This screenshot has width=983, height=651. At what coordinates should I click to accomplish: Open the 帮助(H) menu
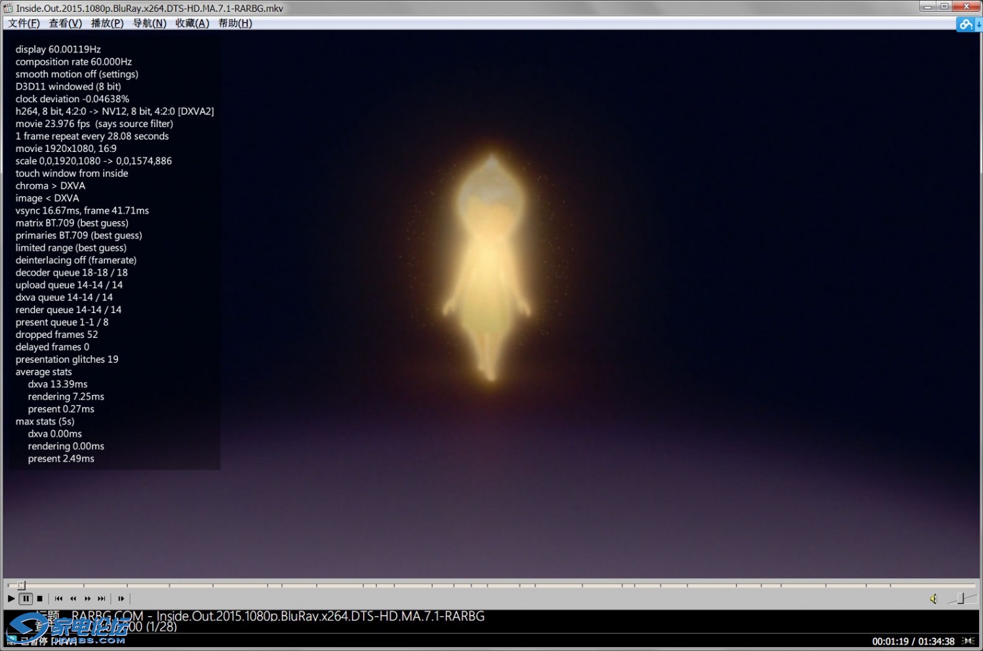[x=235, y=23]
